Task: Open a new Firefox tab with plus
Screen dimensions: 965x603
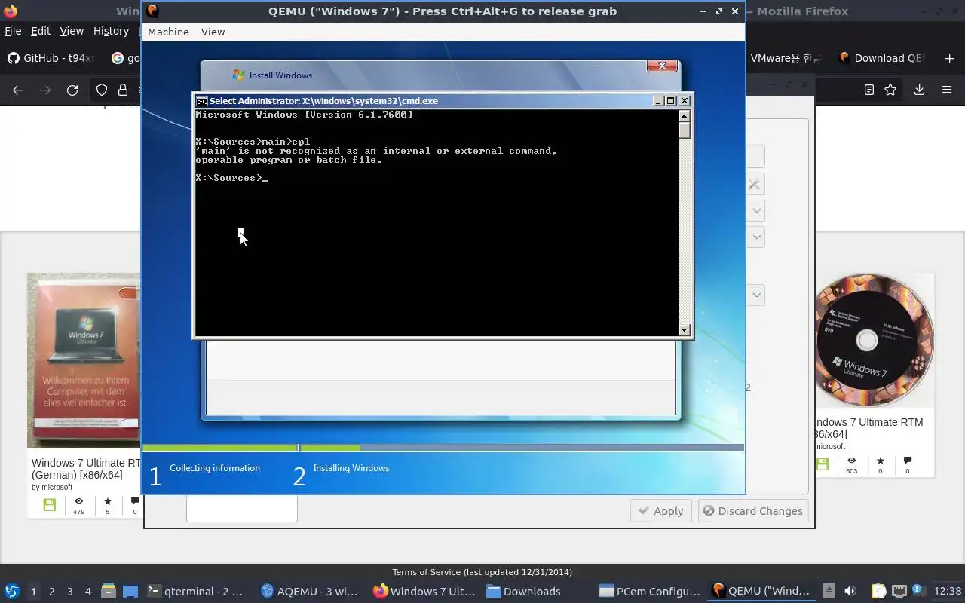Action: (949, 58)
